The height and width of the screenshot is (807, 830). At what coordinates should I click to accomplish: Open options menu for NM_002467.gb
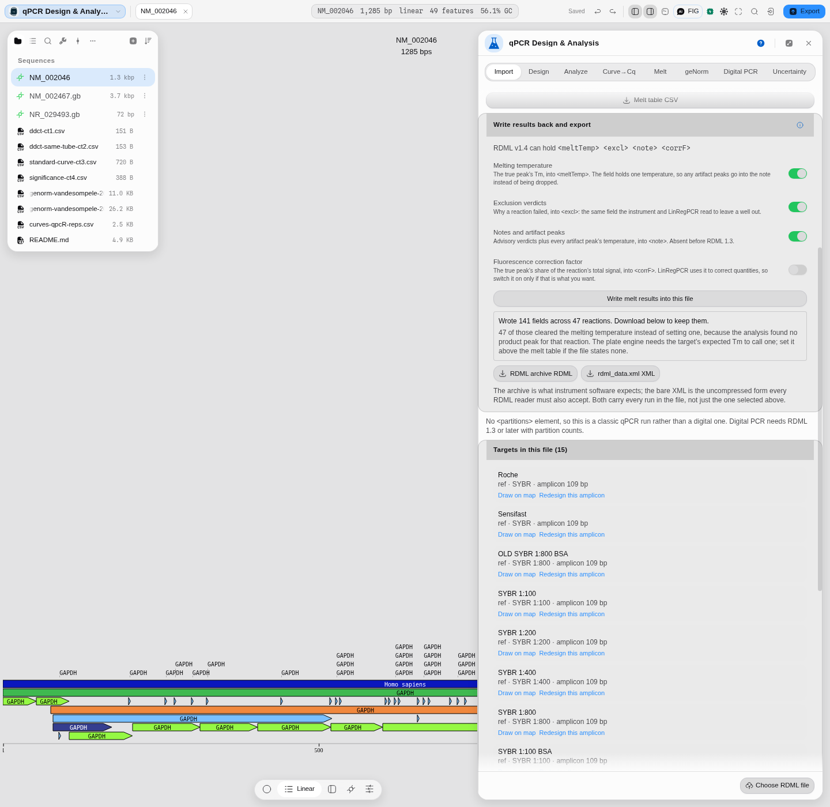click(x=145, y=96)
